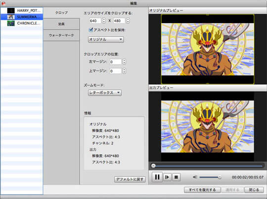The image size is (267, 199).
Task: Pause the video preview playback
Action: point(157,177)
